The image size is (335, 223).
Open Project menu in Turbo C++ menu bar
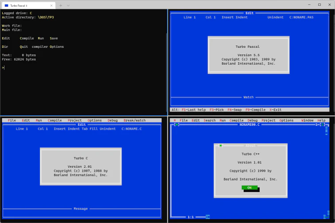pyautogui.click(x=269, y=120)
